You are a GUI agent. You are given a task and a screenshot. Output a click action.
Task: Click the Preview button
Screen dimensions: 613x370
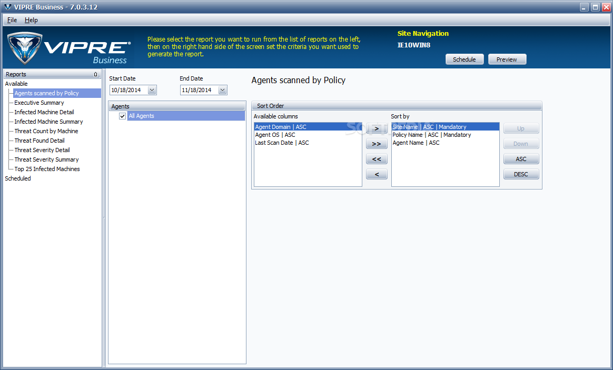click(507, 59)
